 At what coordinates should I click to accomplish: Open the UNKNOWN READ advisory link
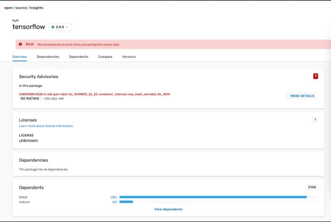tap(94, 94)
